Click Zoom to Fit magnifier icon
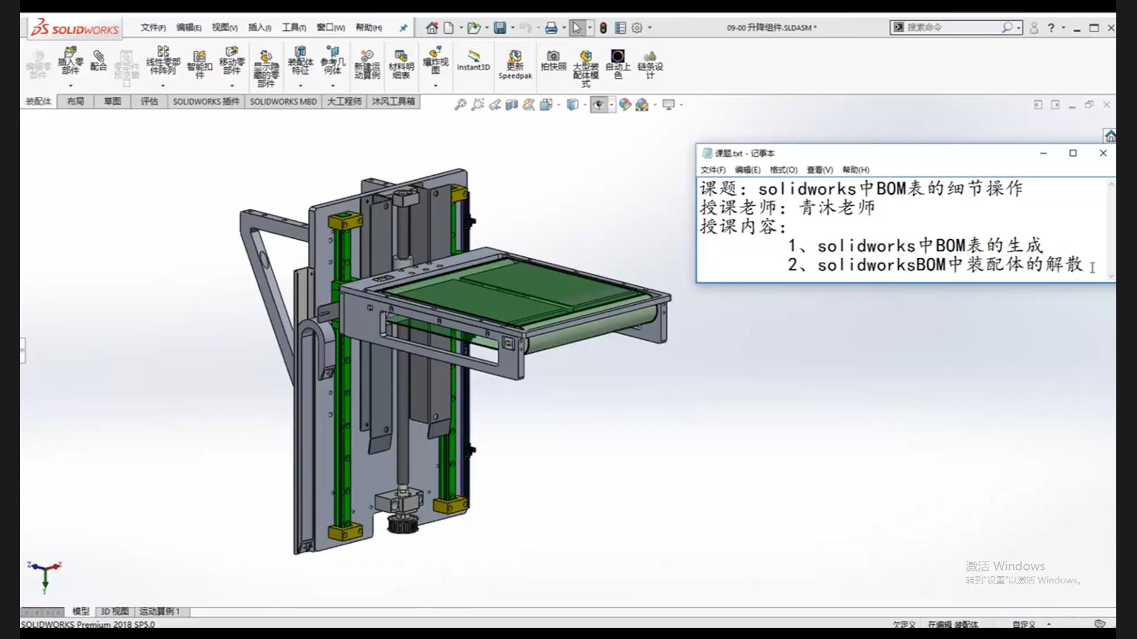1137x639 pixels. (460, 105)
